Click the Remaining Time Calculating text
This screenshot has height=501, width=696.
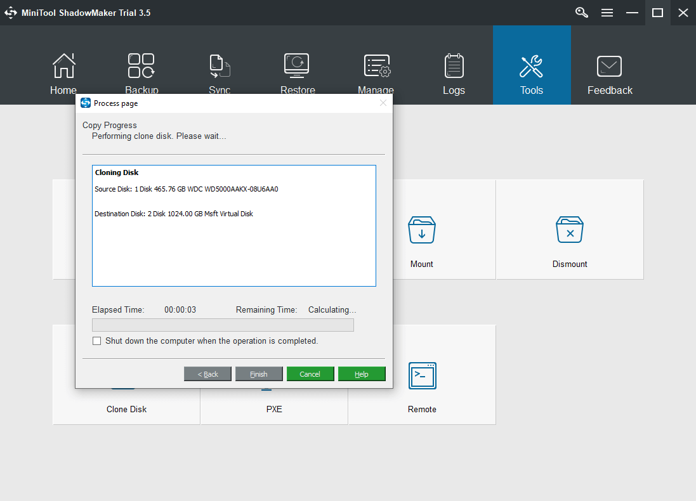(x=332, y=309)
